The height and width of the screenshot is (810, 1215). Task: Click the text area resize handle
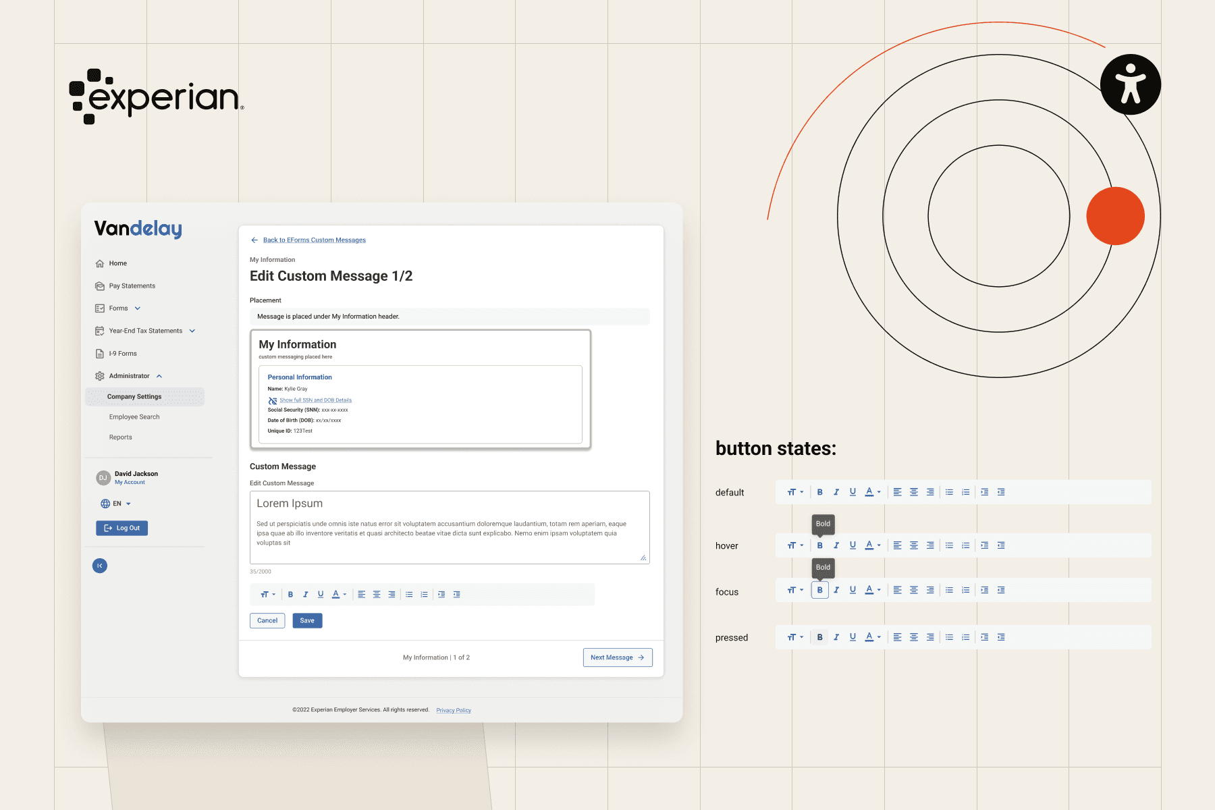coord(643,558)
